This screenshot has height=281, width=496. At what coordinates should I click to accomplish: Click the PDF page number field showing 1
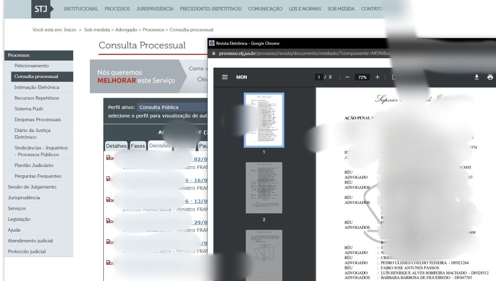(319, 77)
